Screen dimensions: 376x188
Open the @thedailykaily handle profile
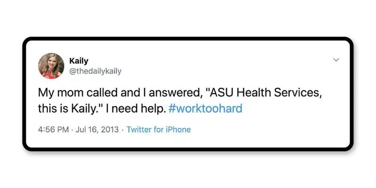95,70
